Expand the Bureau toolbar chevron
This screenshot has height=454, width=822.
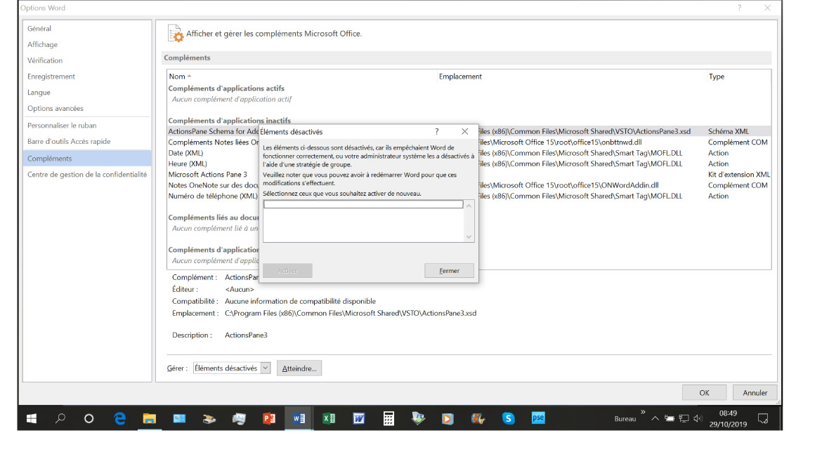pos(644,412)
